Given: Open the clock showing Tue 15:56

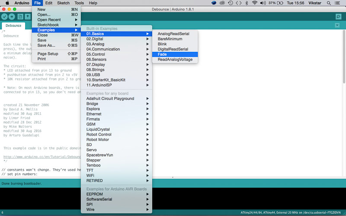Looking at the screenshot, I should [x=295, y=3].
